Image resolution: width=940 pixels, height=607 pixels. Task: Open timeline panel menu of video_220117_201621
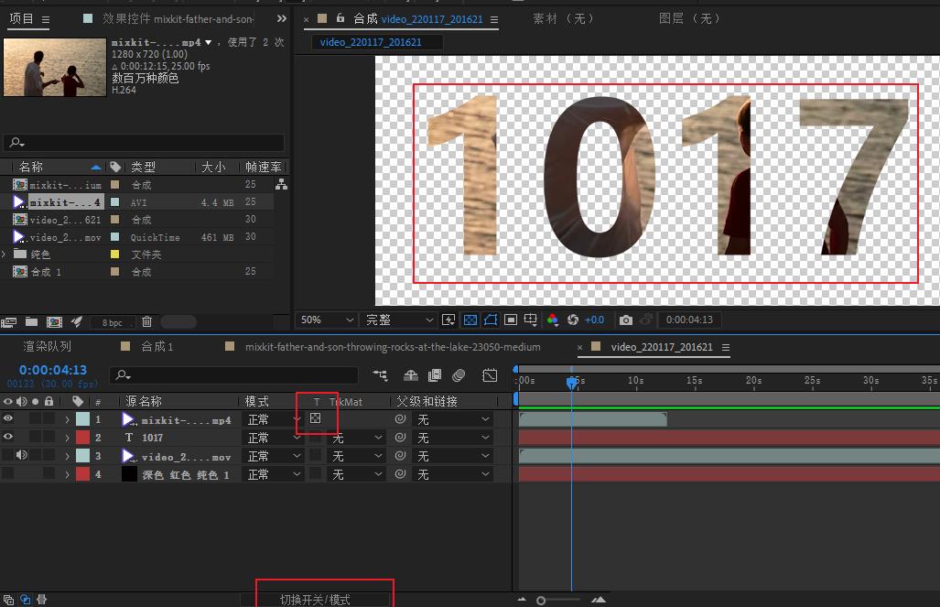(x=726, y=347)
